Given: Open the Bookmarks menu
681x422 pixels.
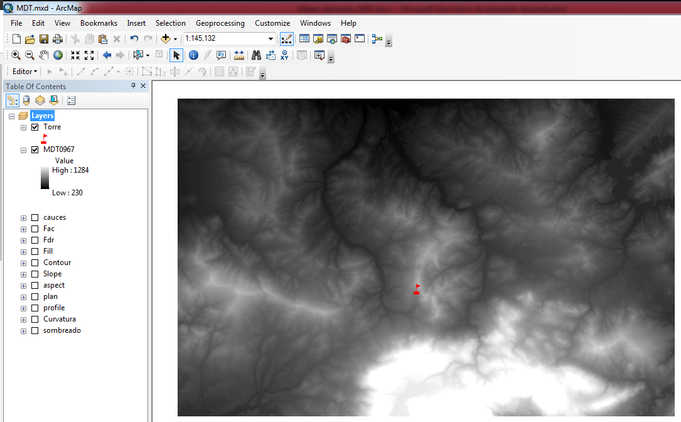Looking at the screenshot, I should point(99,23).
